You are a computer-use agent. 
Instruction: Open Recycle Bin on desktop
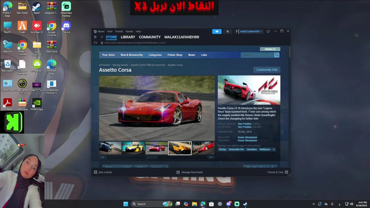8,66
